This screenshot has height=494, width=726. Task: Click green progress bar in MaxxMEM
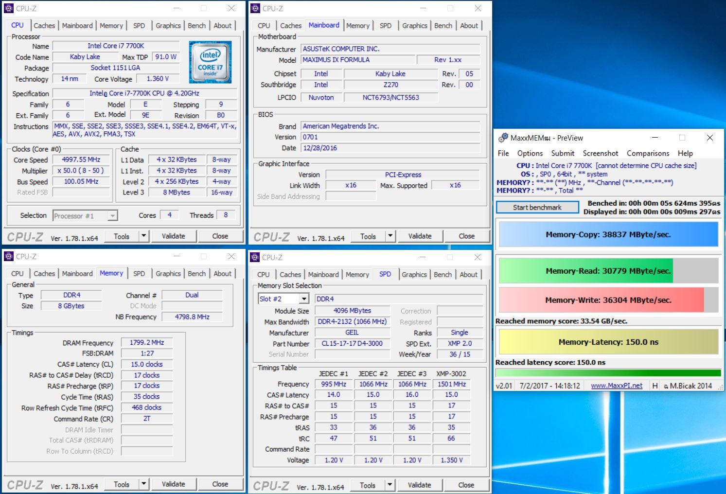tap(608, 373)
